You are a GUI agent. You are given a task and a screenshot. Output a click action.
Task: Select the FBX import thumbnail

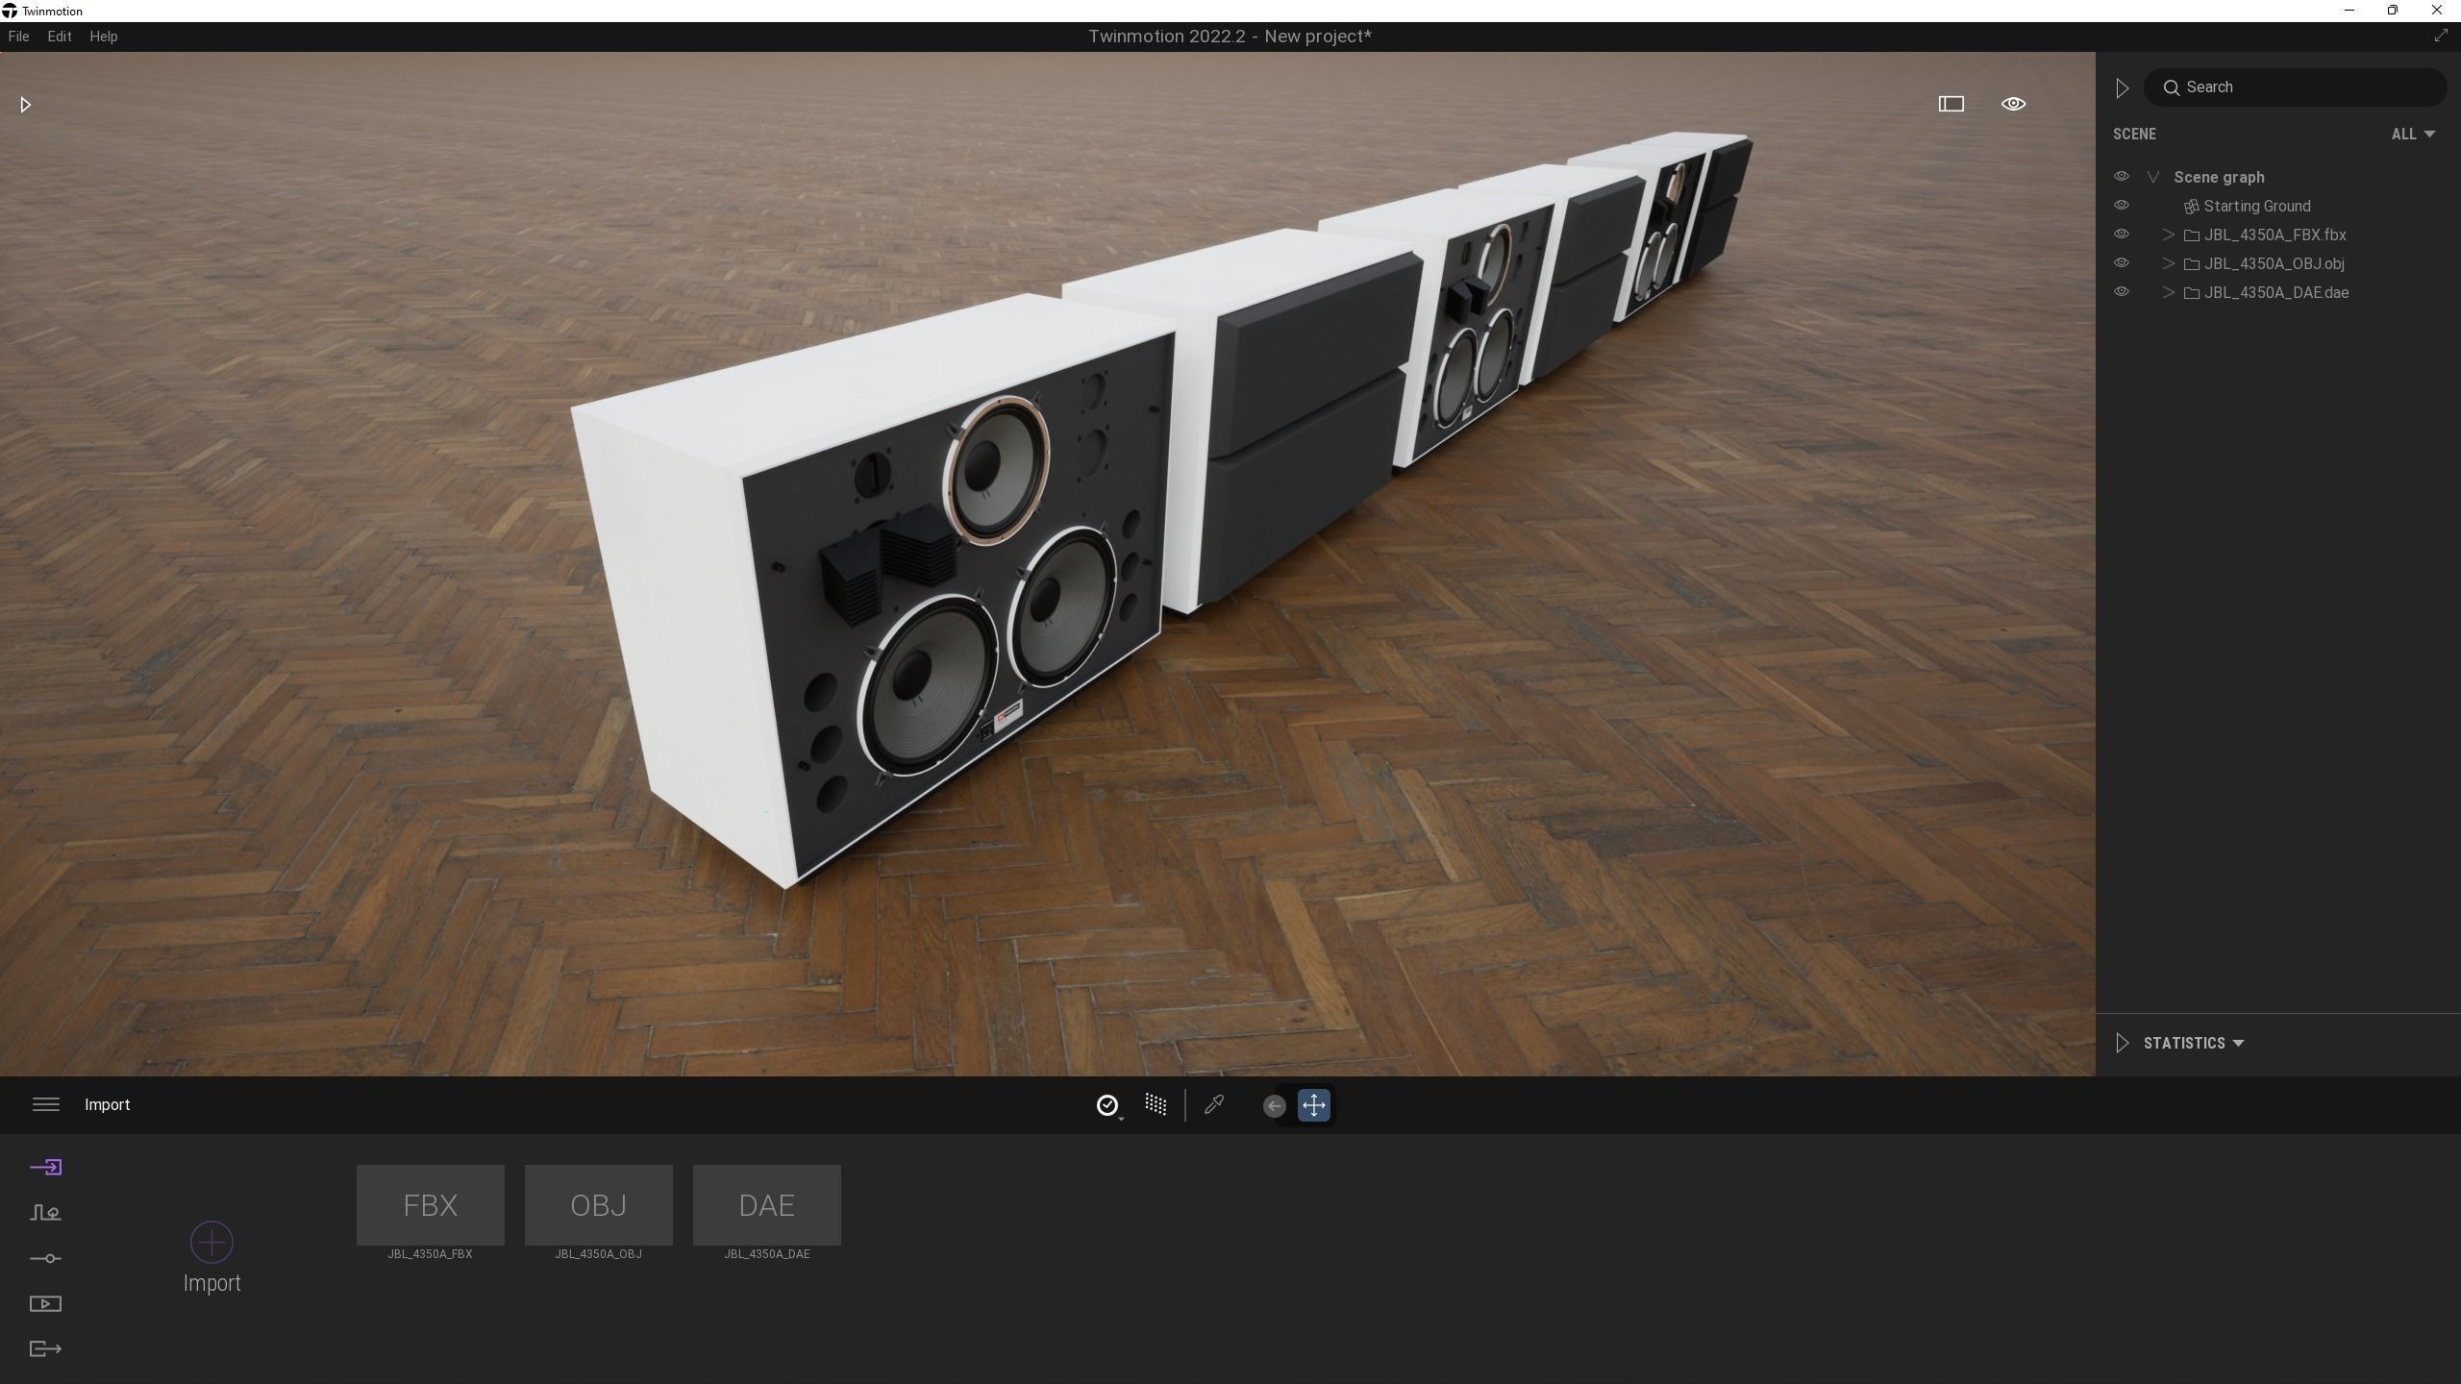pos(431,1205)
